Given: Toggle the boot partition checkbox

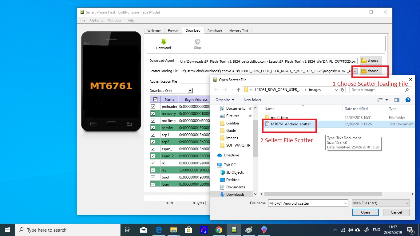Looking at the screenshot, I should pyautogui.click(x=153, y=177).
